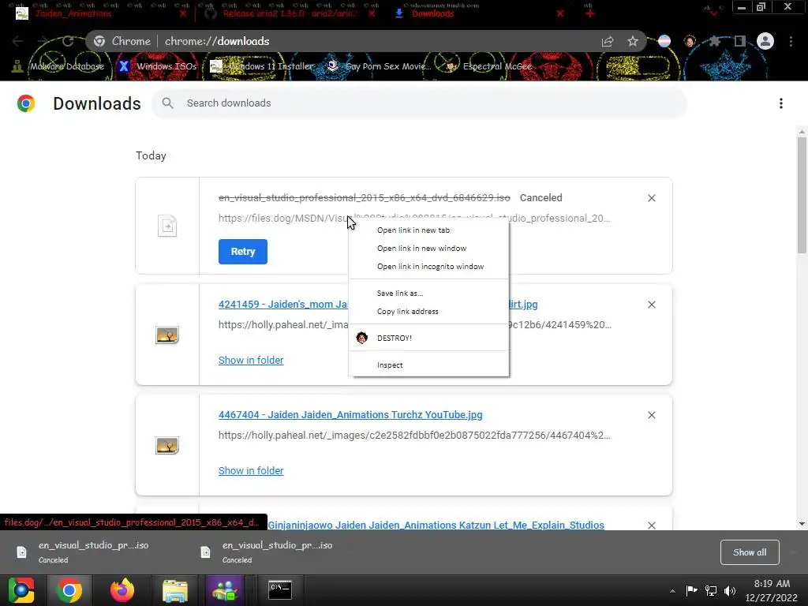Open the Ginjaninjaowo Jaiden Katzun file link
This screenshot has height=606, width=808.
[436, 525]
